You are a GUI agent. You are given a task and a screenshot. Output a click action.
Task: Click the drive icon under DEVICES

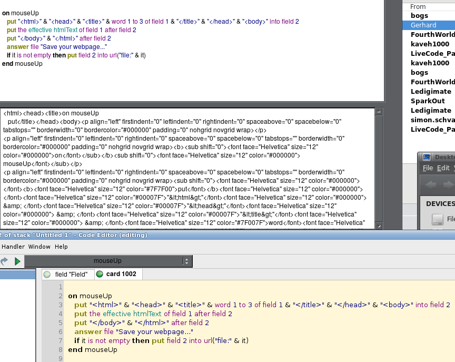[437, 219]
